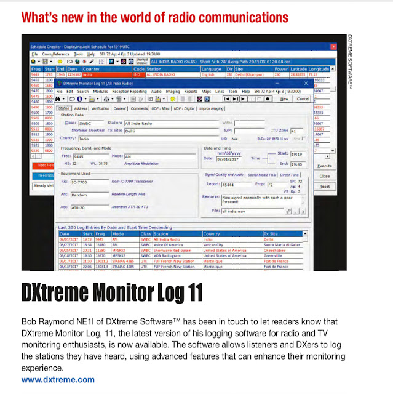Image resolution: width=393 pixels, height=394 pixels.
Task: Click the yellow sun icon in Monitor Log toolbar
Action: (173, 99)
